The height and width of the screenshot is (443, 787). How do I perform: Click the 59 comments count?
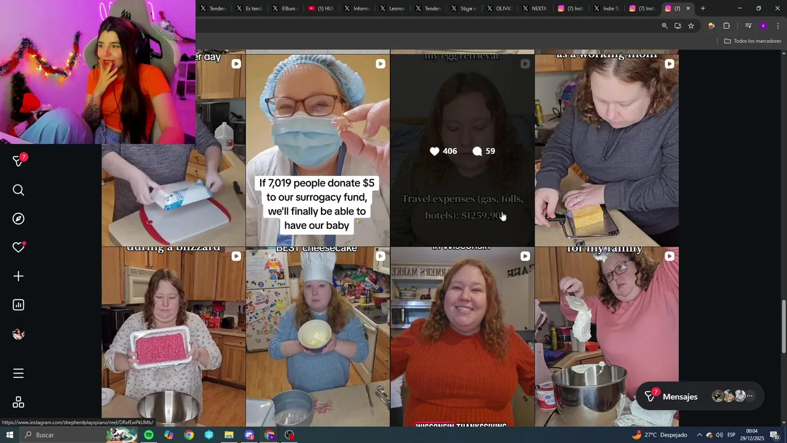pos(483,151)
